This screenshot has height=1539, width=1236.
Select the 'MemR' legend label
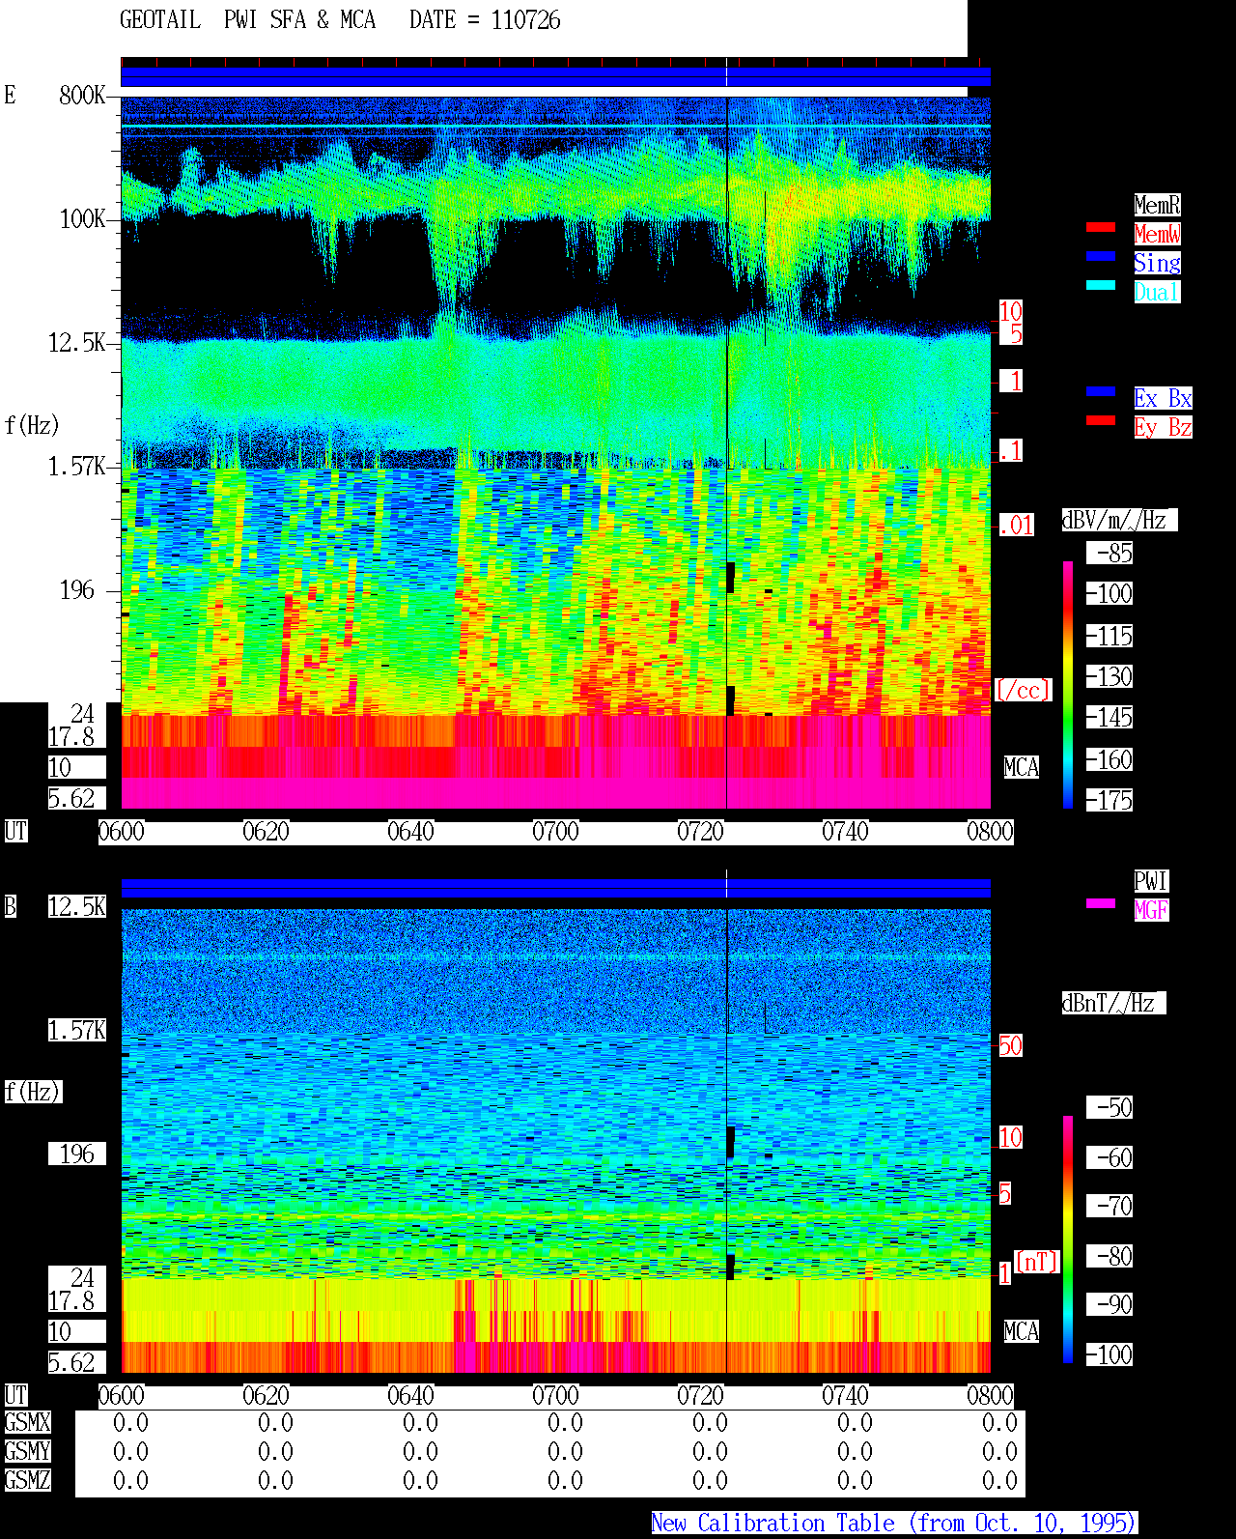pyautogui.click(x=1157, y=205)
